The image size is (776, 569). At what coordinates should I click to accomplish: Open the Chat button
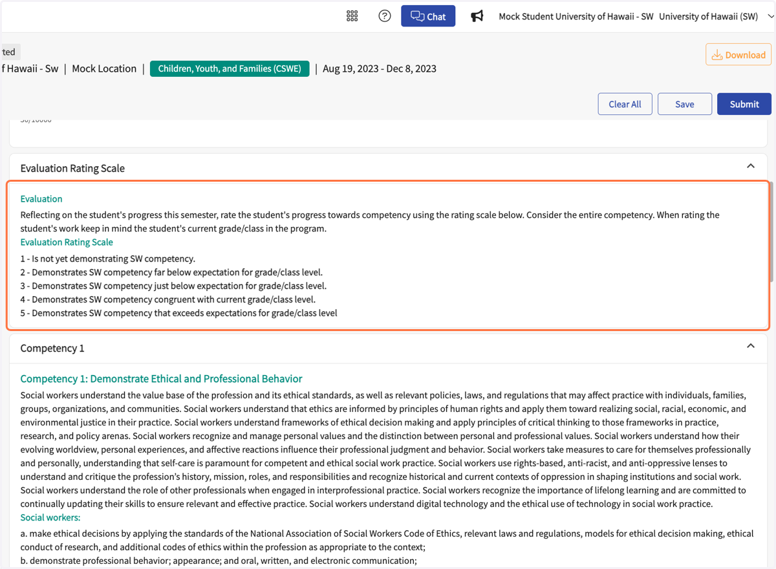coord(428,16)
